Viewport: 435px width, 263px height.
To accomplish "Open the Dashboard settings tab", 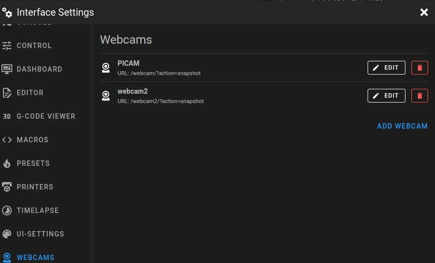I will coord(46,69).
